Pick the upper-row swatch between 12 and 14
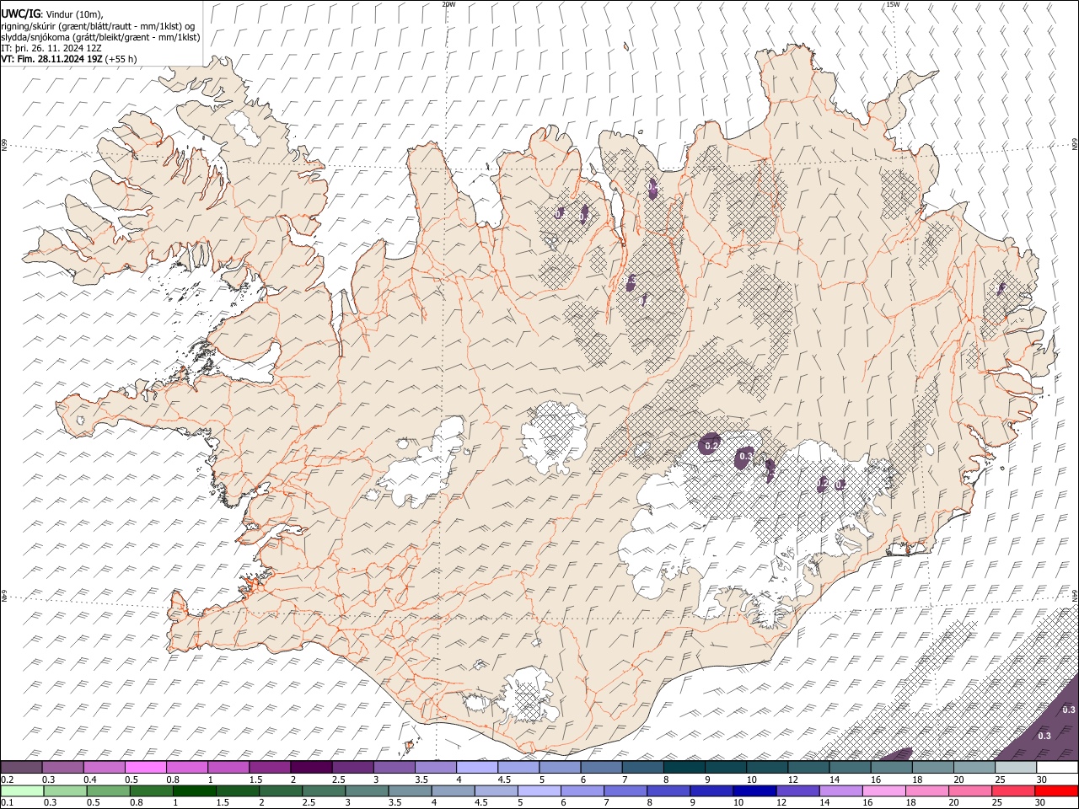1079x809 pixels. point(808,768)
